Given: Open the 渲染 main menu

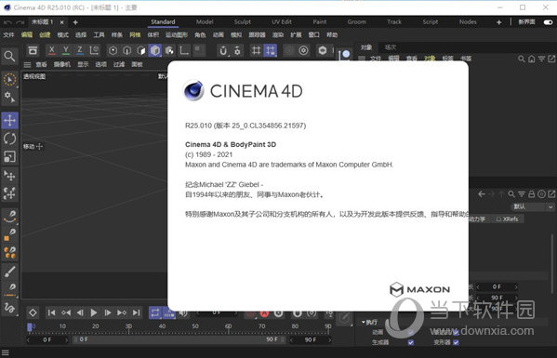Looking at the screenshot, I should [278, 34].
